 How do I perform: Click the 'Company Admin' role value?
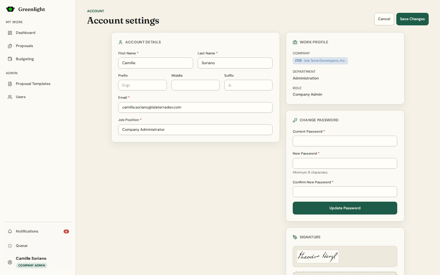[x=307, y=94]
